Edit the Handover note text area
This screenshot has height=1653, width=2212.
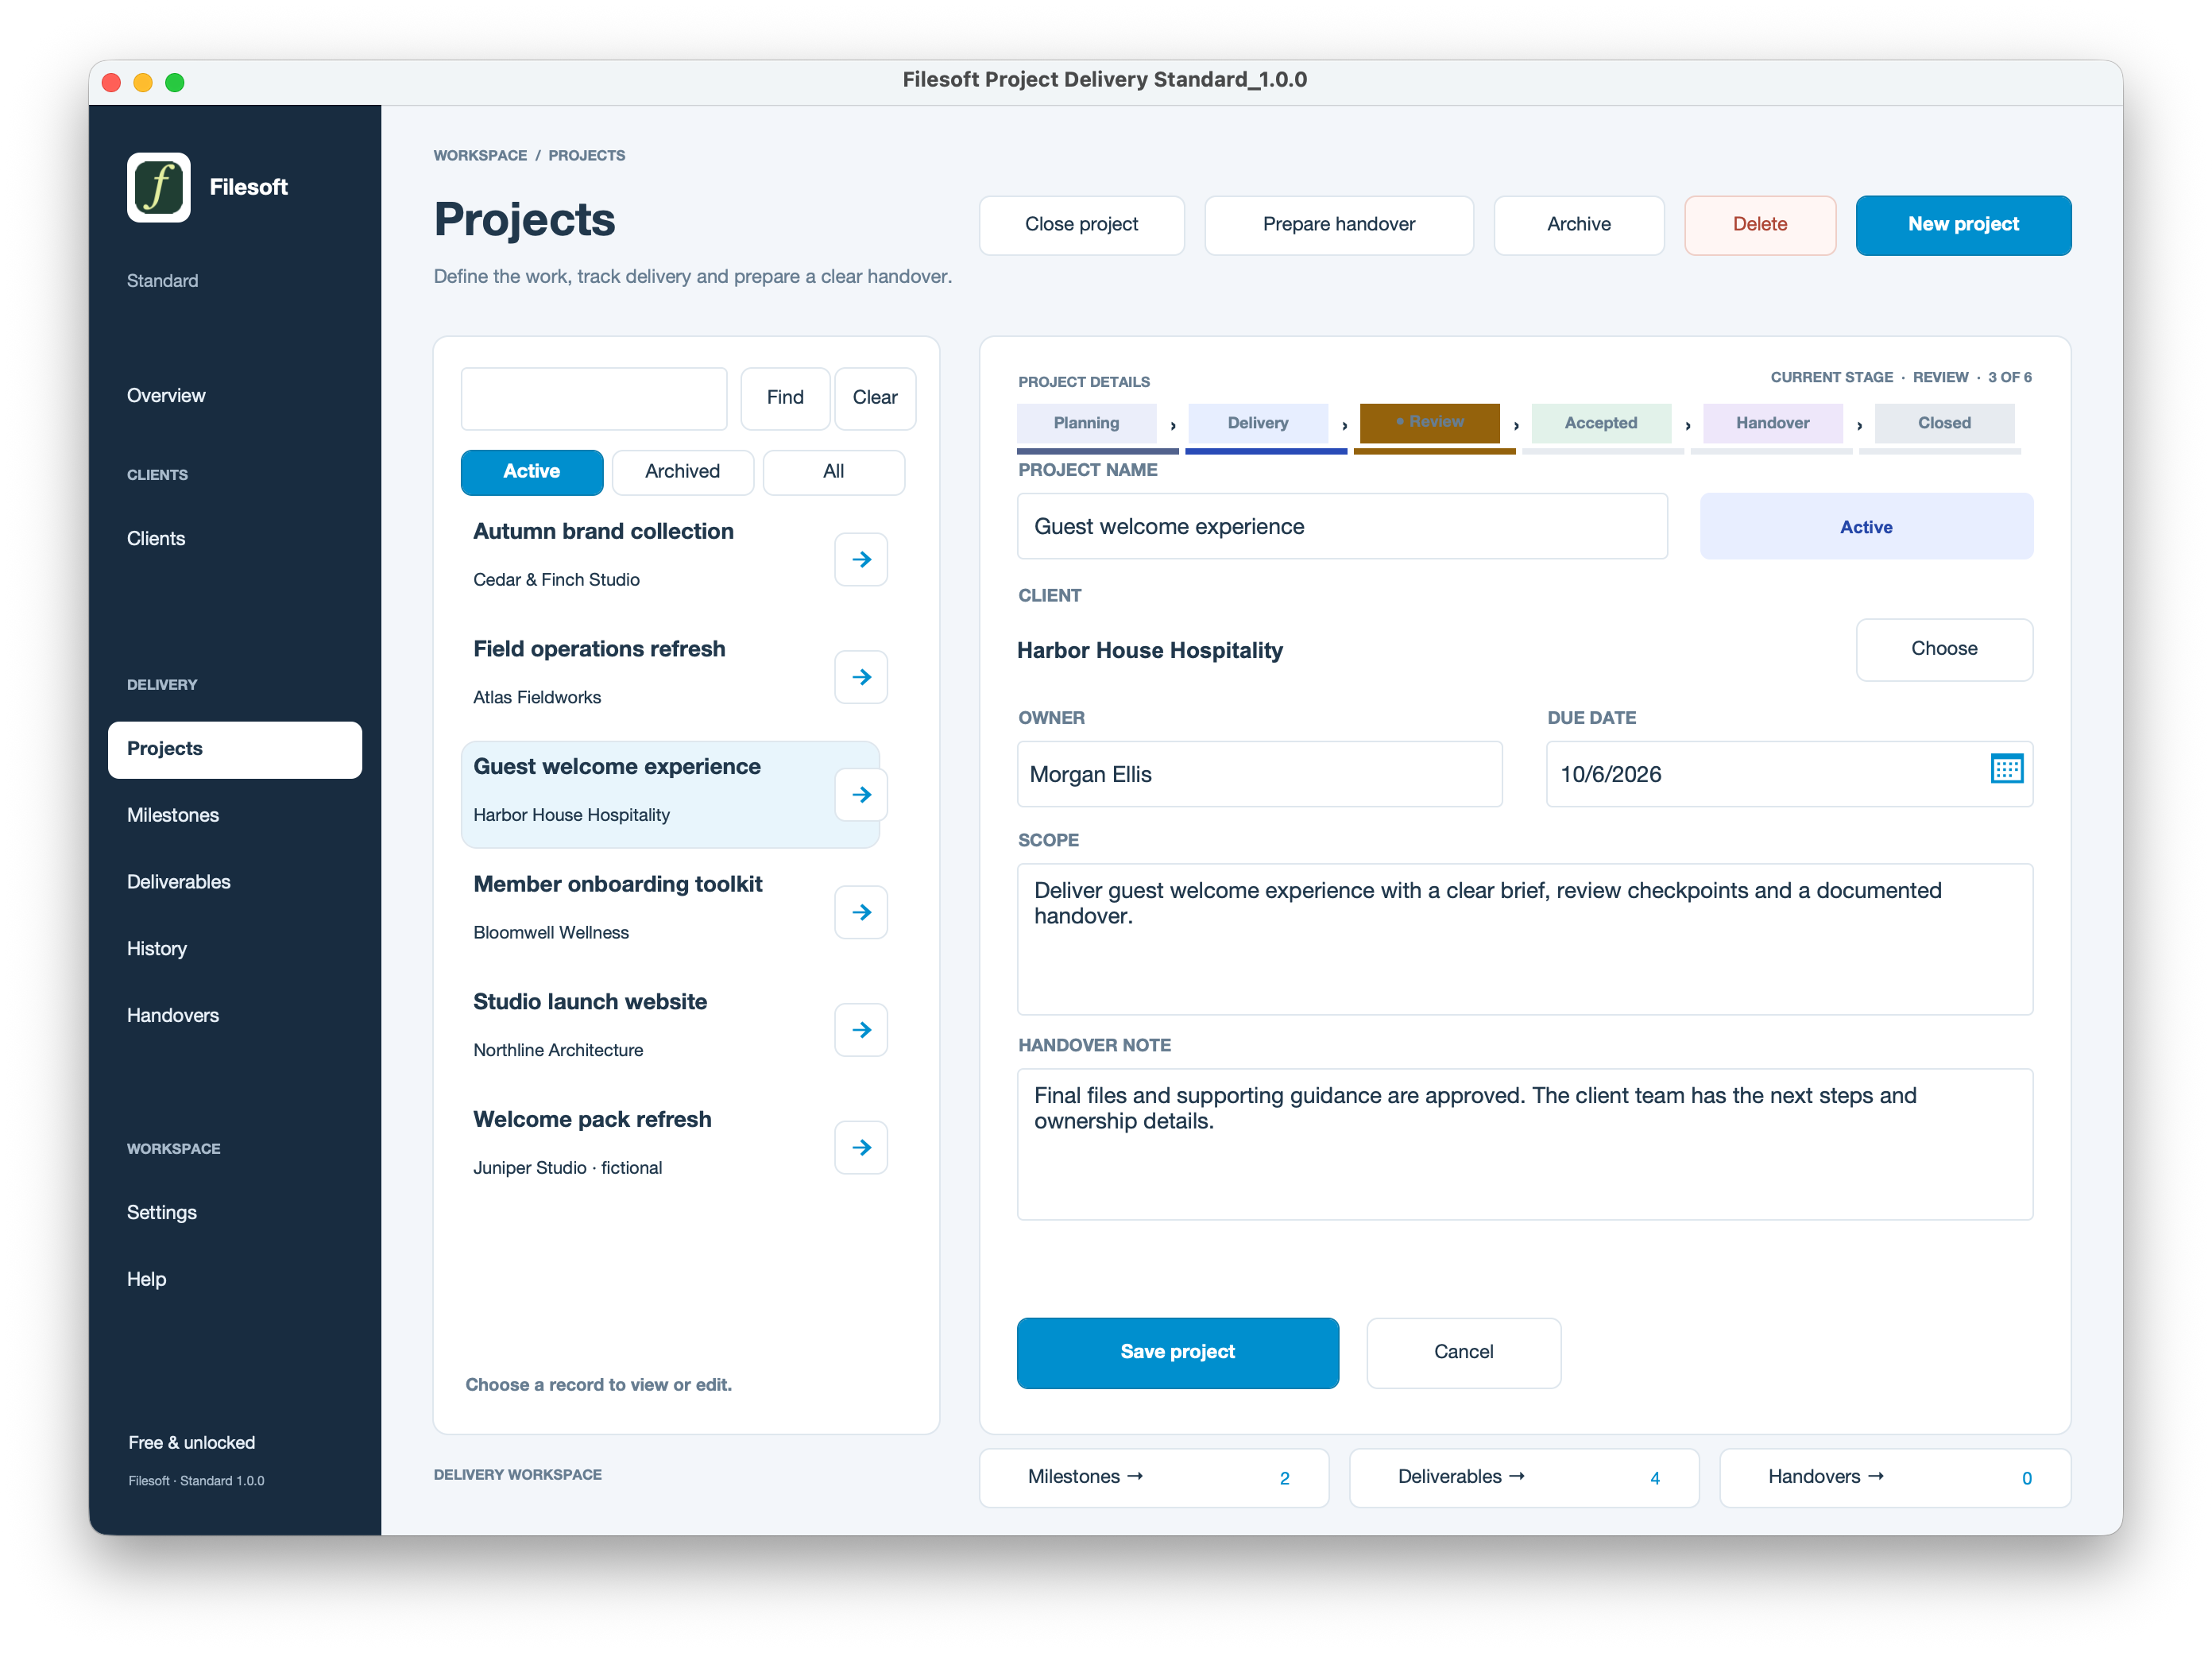1524,1144
